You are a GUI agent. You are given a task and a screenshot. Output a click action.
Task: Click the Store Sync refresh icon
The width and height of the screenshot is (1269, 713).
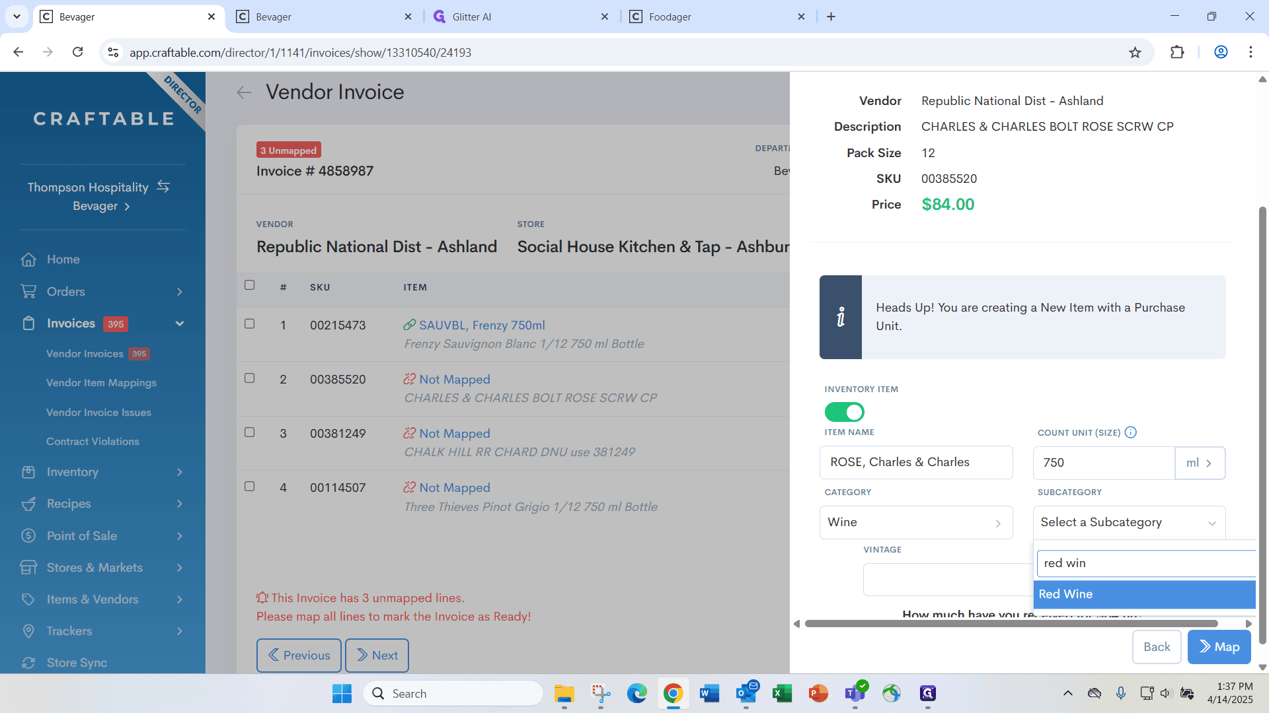click(28, 663)
